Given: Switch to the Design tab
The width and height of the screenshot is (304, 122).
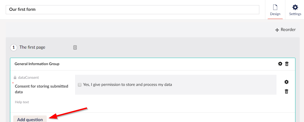Looking at the screenshot, I should 275,10.
